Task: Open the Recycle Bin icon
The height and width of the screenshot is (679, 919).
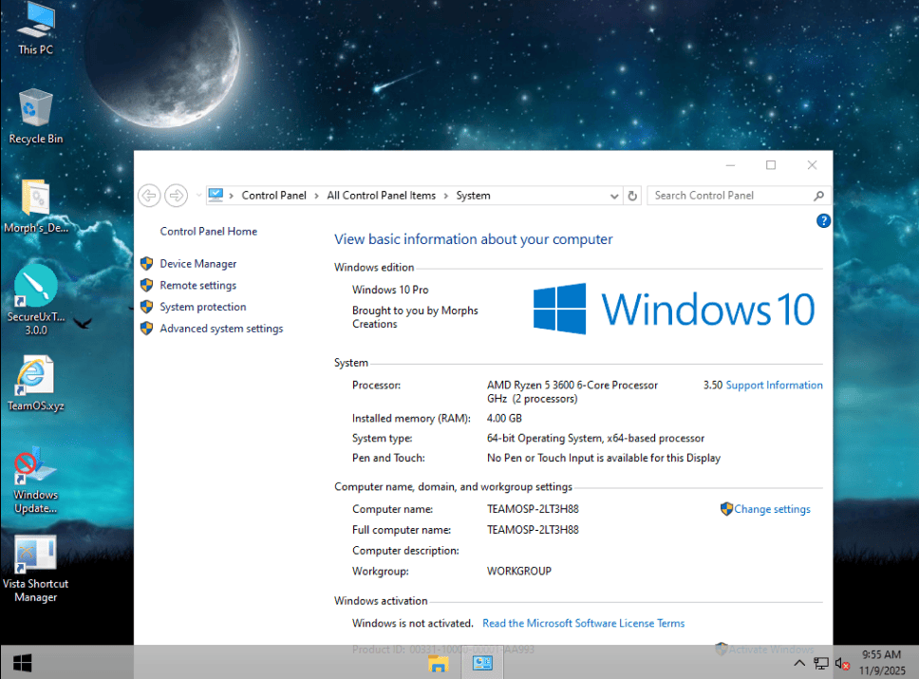Action: (x=36, y=115)
